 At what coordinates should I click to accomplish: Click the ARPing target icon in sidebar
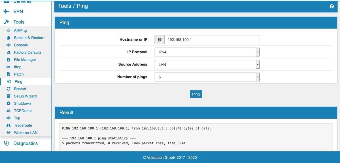tap(8, 31)
